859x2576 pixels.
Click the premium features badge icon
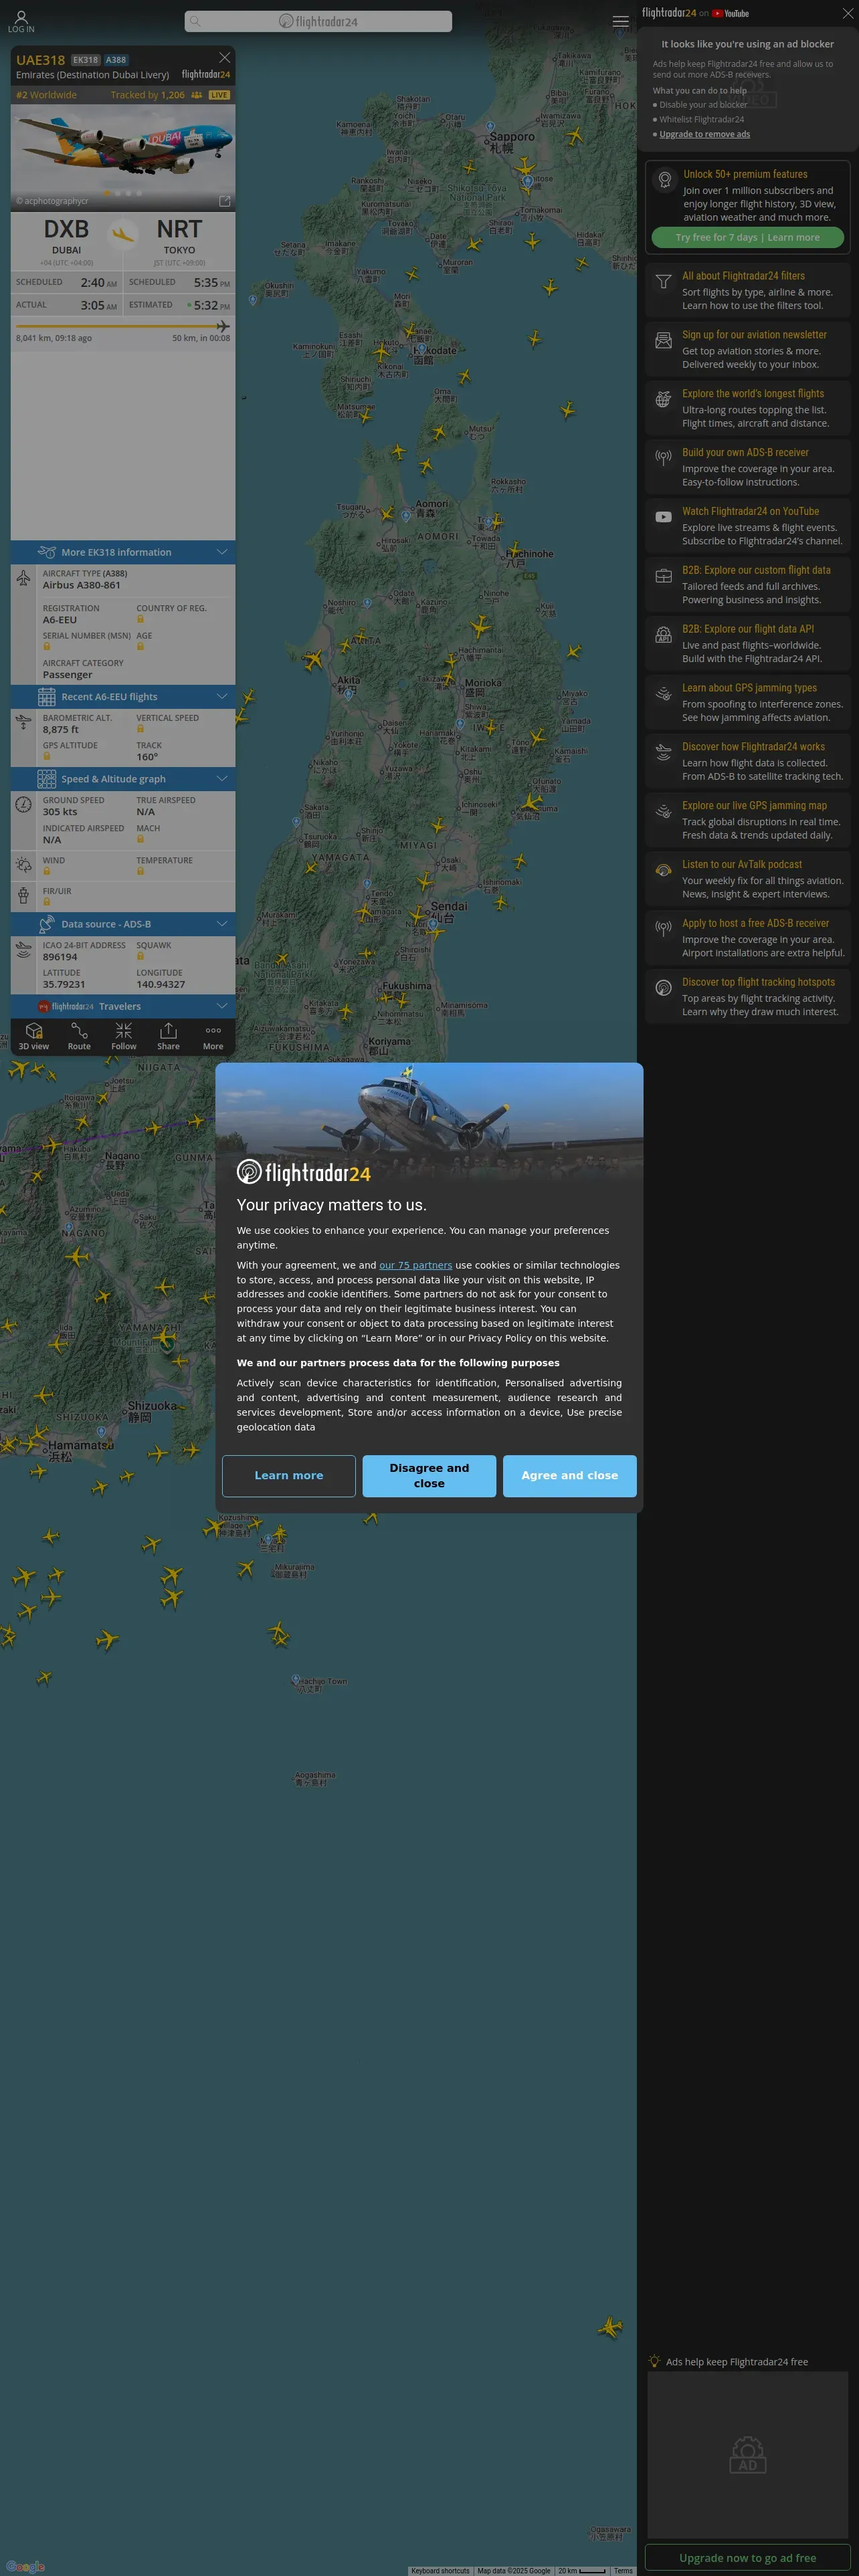664,180
